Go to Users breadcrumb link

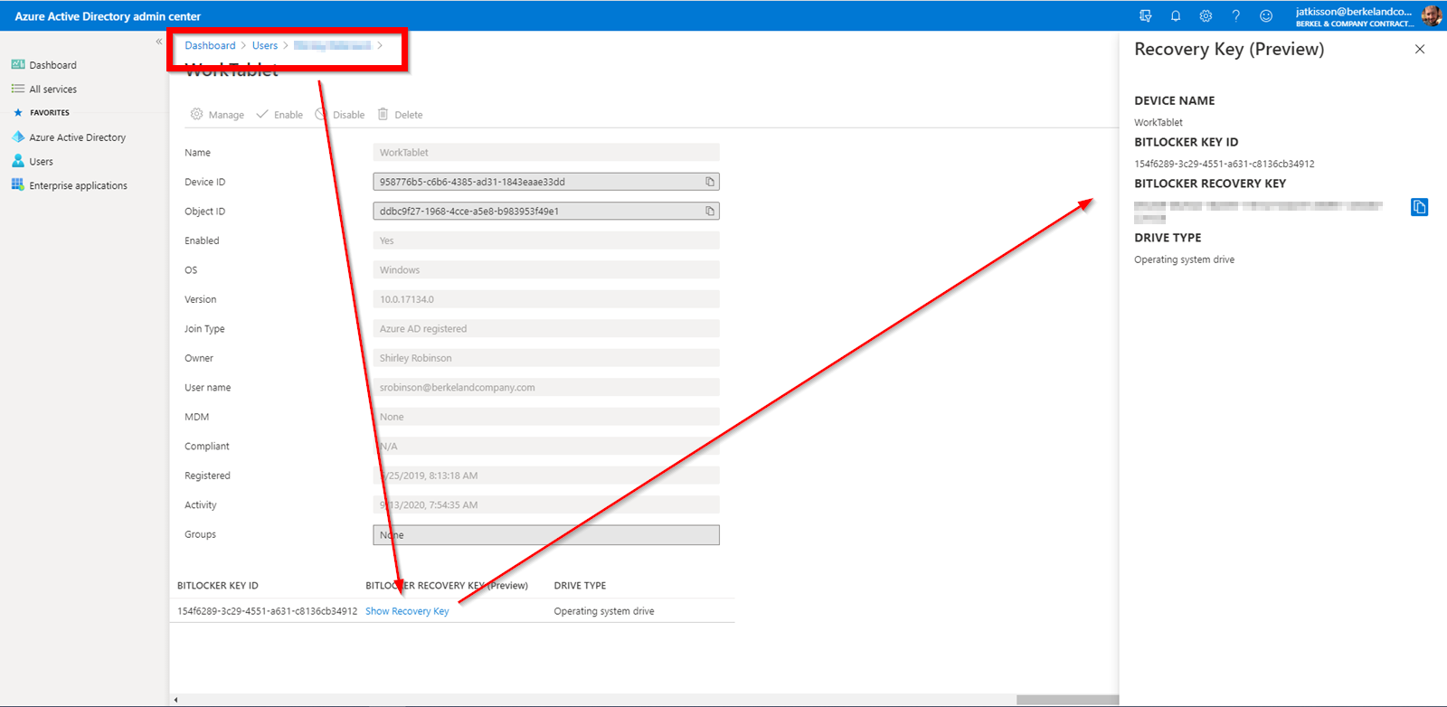pos(265,45)
